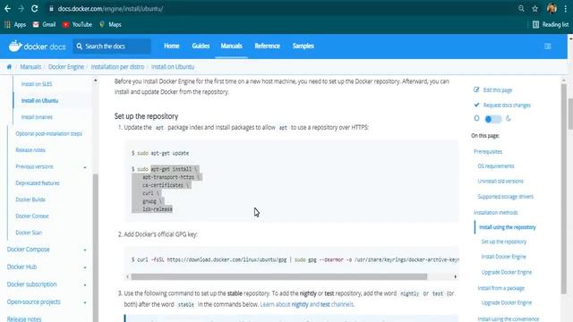Image resolution: width=573 pixels, height=322 pixels.
Task: Open Install on SLES in sidebar
Action: 37,84
